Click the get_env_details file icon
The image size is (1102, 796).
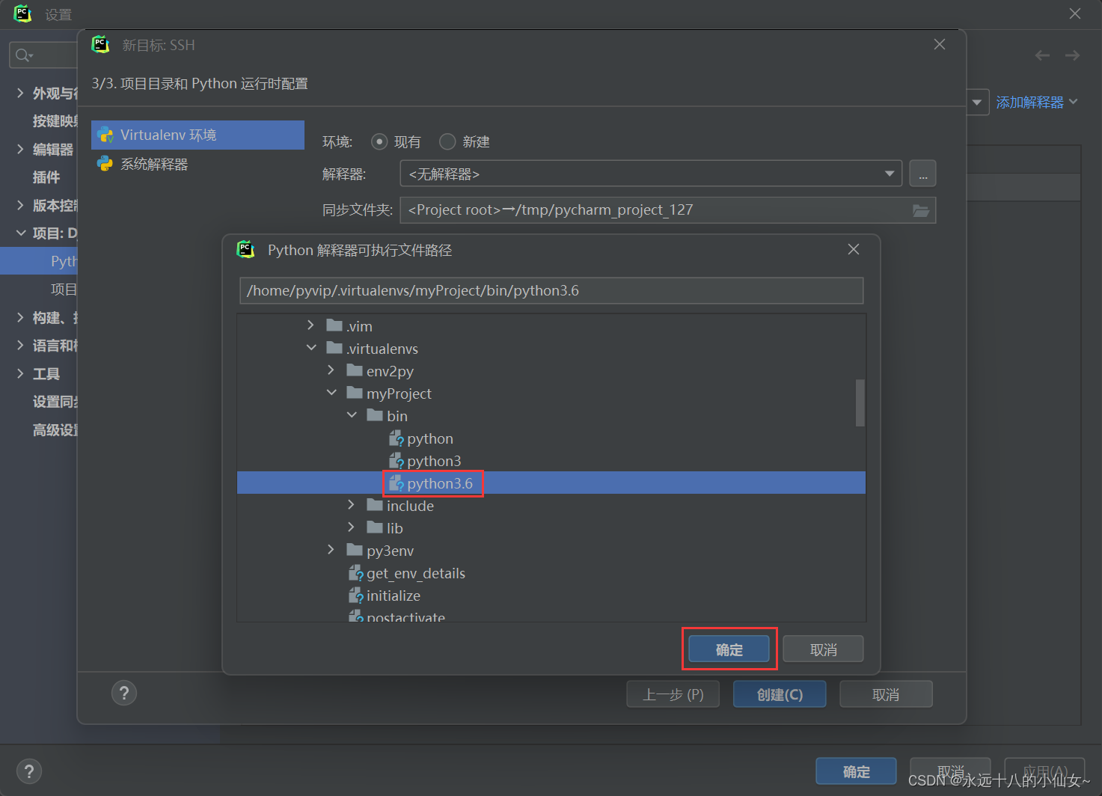356,574
